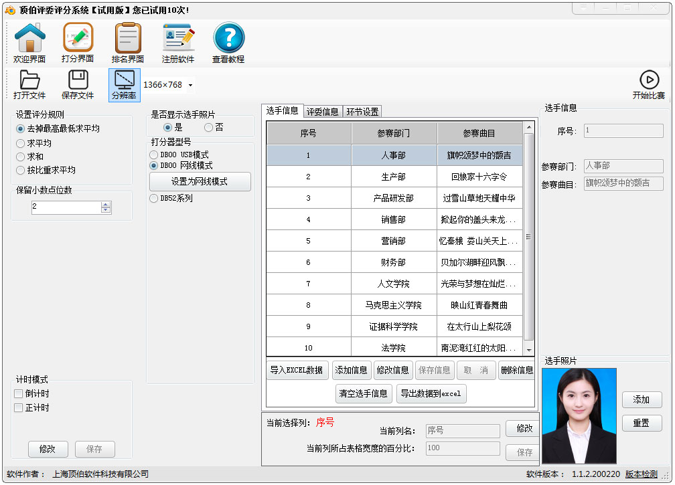Select the 人文学院 cell
675x485 pixels.
(394, 284)
